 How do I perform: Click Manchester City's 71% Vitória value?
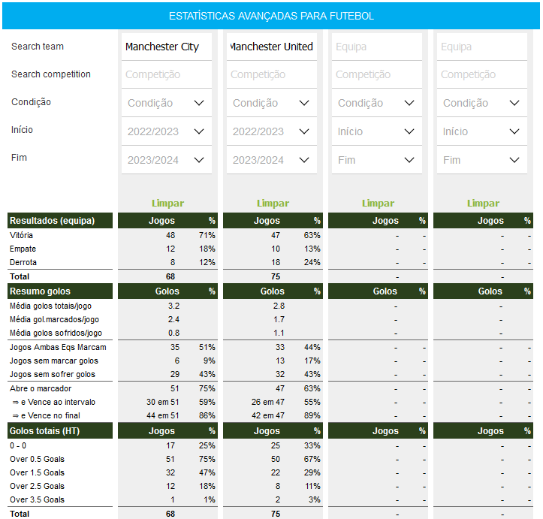[207, 235]
